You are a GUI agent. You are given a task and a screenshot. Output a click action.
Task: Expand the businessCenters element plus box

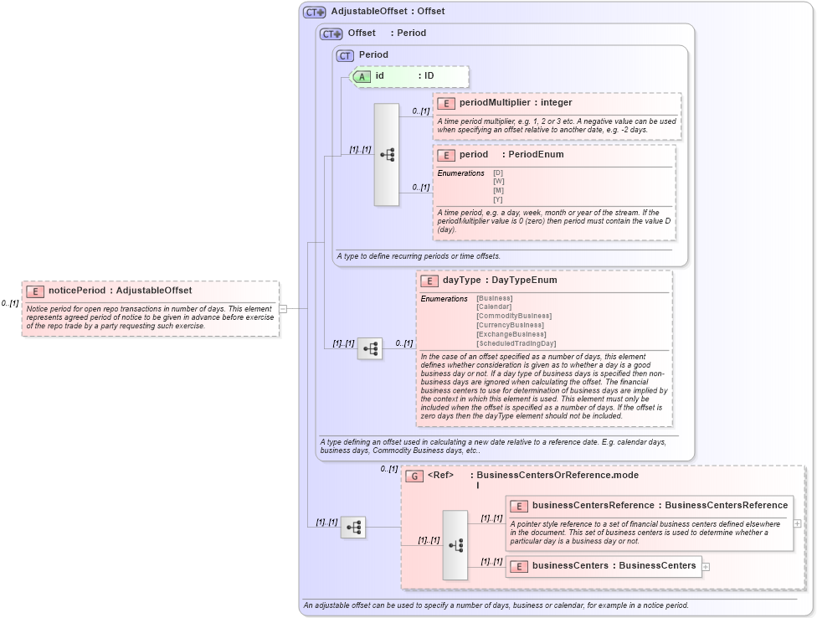[706, 566]
